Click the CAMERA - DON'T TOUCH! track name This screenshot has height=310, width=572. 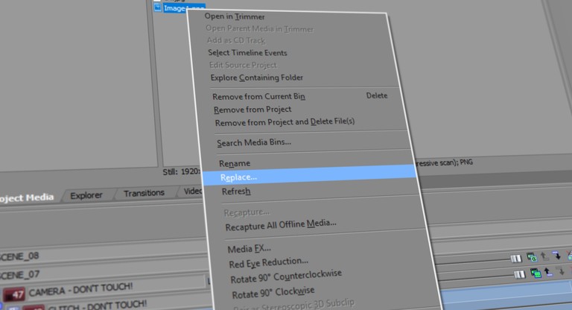(80, 290)
